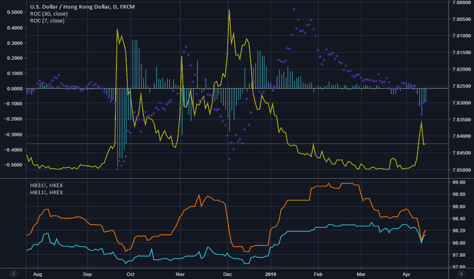Click the −0.3000 ROC scale label
Image resolution: width=474 pixels, height=279 pixels.
pyautogui.click(x=13, y=134)
